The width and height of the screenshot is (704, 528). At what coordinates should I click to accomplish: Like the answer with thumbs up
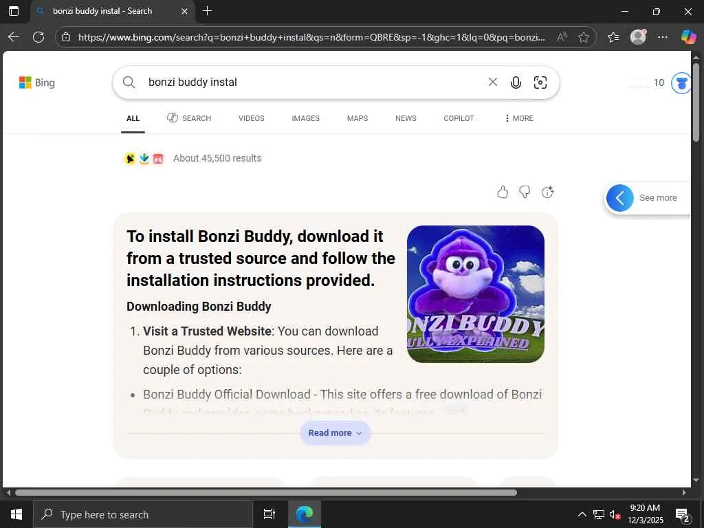point(503,192)
